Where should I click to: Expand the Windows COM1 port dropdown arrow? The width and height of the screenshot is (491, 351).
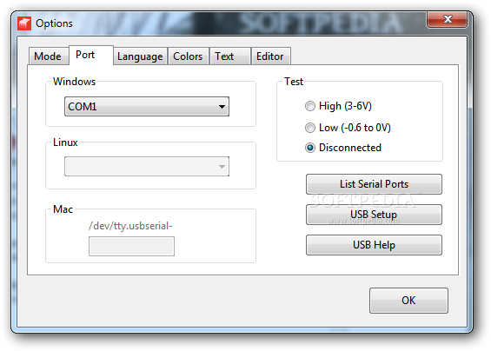point(222,107)
